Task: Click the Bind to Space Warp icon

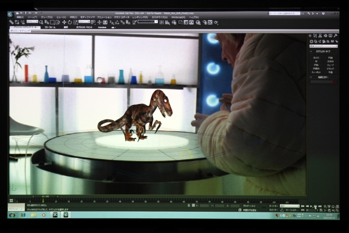Action: (22, 22)
